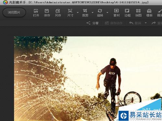
Task: Click the 边框 (Border) tool icon
Action: [x=127, y=13]
